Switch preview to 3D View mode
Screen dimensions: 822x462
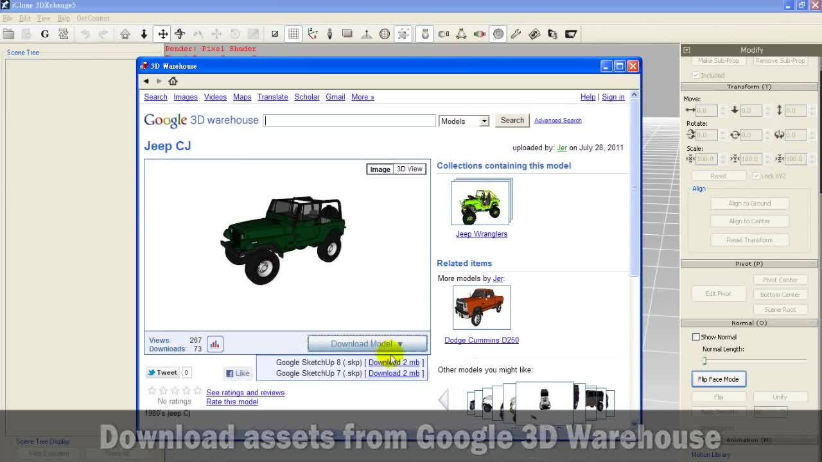tap(410, 169)
